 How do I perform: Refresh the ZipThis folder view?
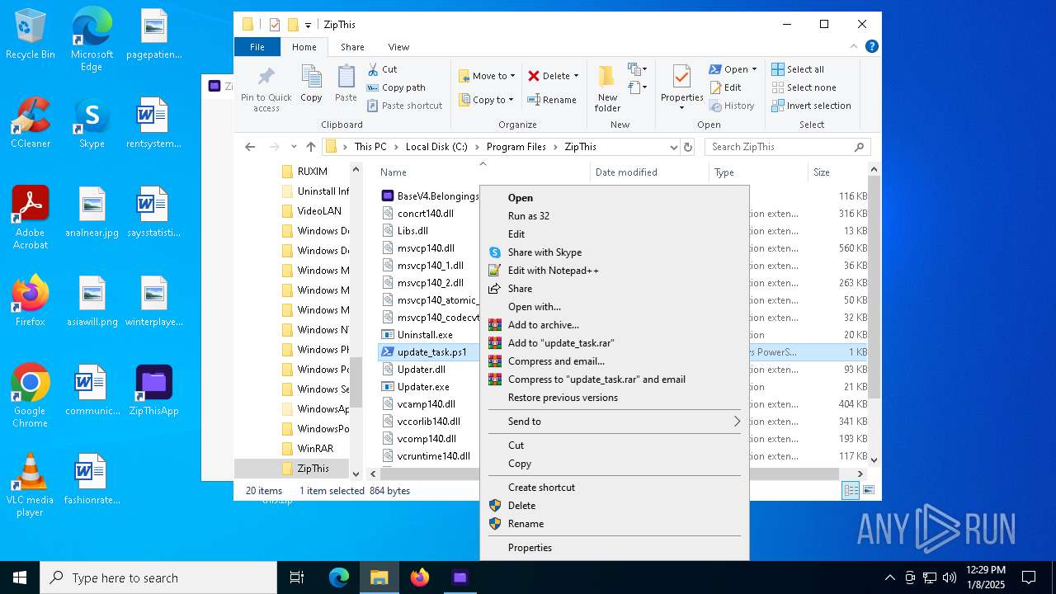pyautogui.click(x=688, y=147)
